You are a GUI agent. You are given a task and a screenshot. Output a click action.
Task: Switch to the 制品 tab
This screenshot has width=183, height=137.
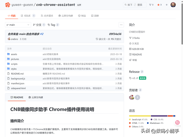click(x=82, y=16)
